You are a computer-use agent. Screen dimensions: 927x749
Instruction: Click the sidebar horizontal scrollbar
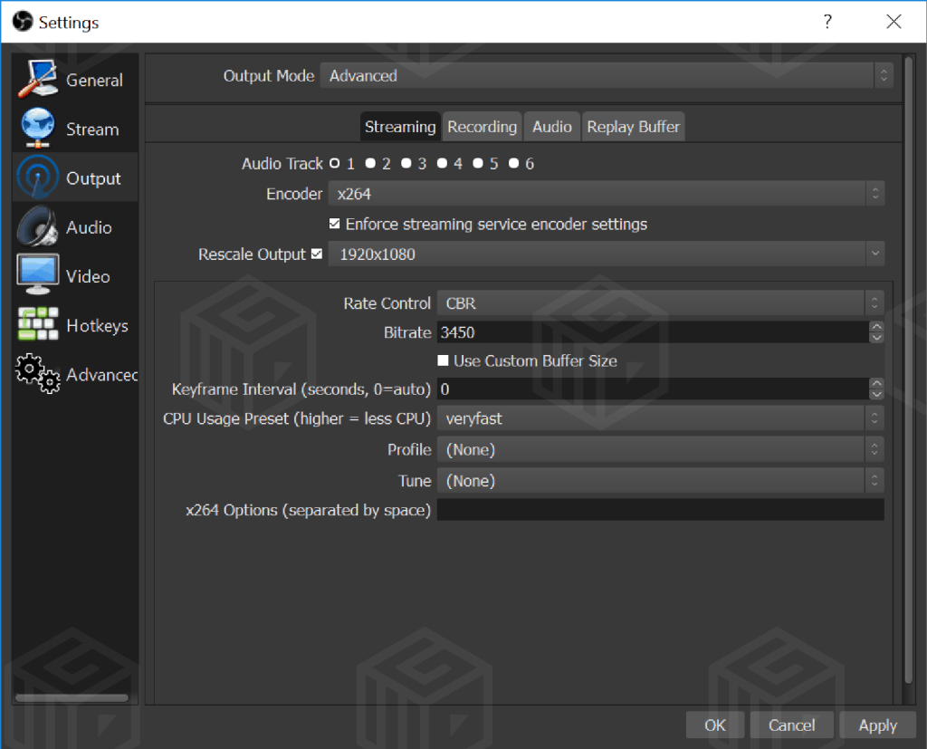point(72,697)
